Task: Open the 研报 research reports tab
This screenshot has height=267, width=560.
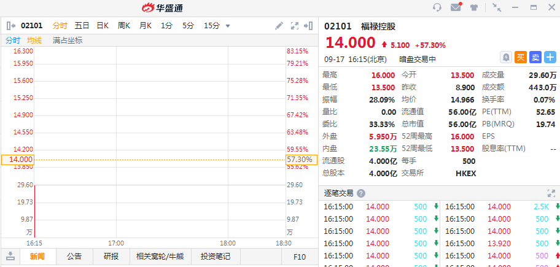Action: click(x=111, y=257)
